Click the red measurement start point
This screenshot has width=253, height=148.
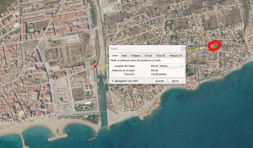click(x=95, y=66)
